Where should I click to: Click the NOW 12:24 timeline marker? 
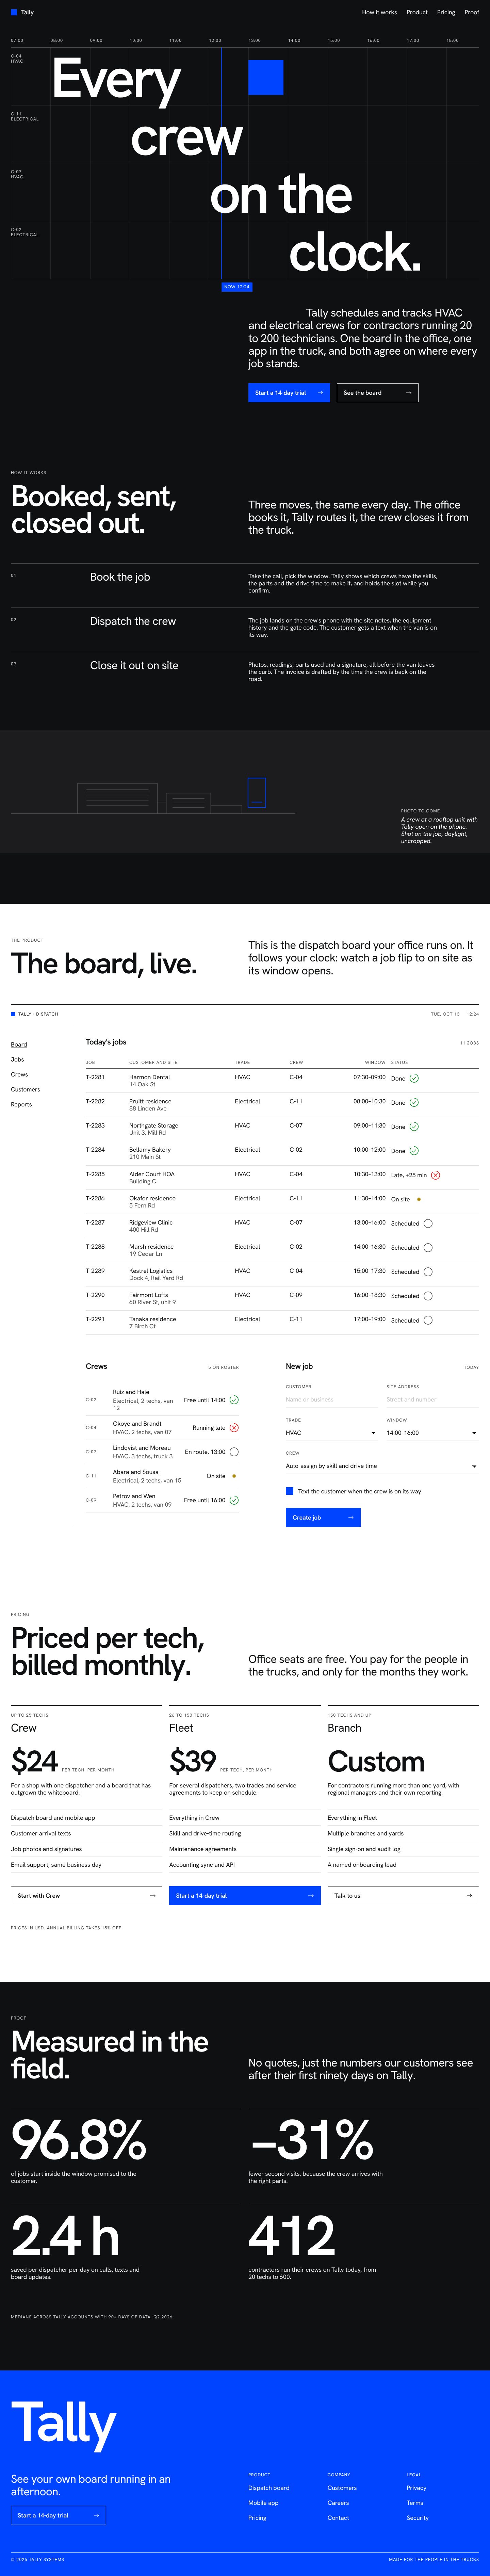[237, 287]
